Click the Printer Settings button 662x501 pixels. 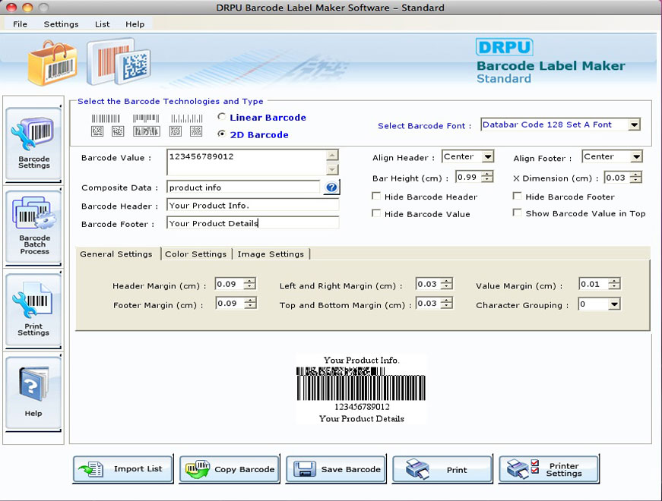[x=549, y=469]
